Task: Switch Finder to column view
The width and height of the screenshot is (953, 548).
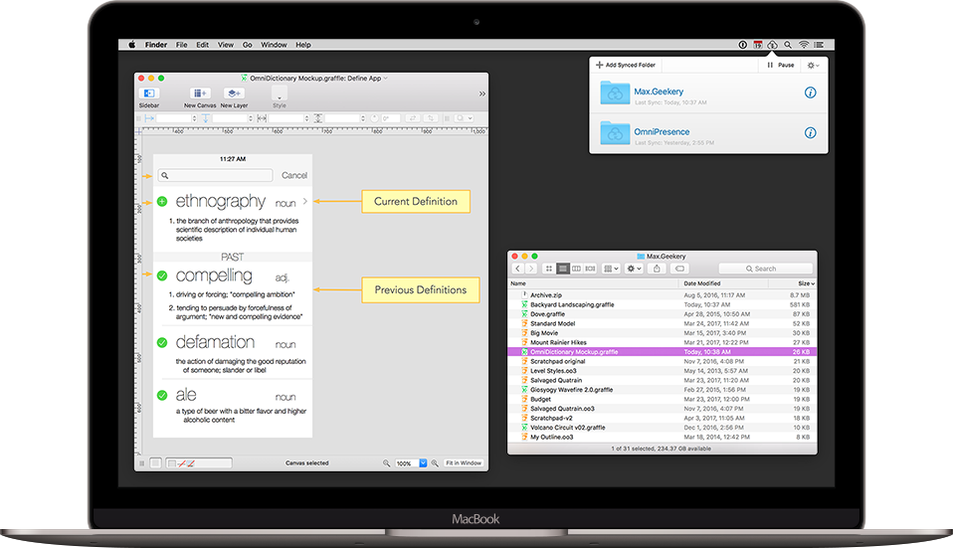Action: pos(576,269)
